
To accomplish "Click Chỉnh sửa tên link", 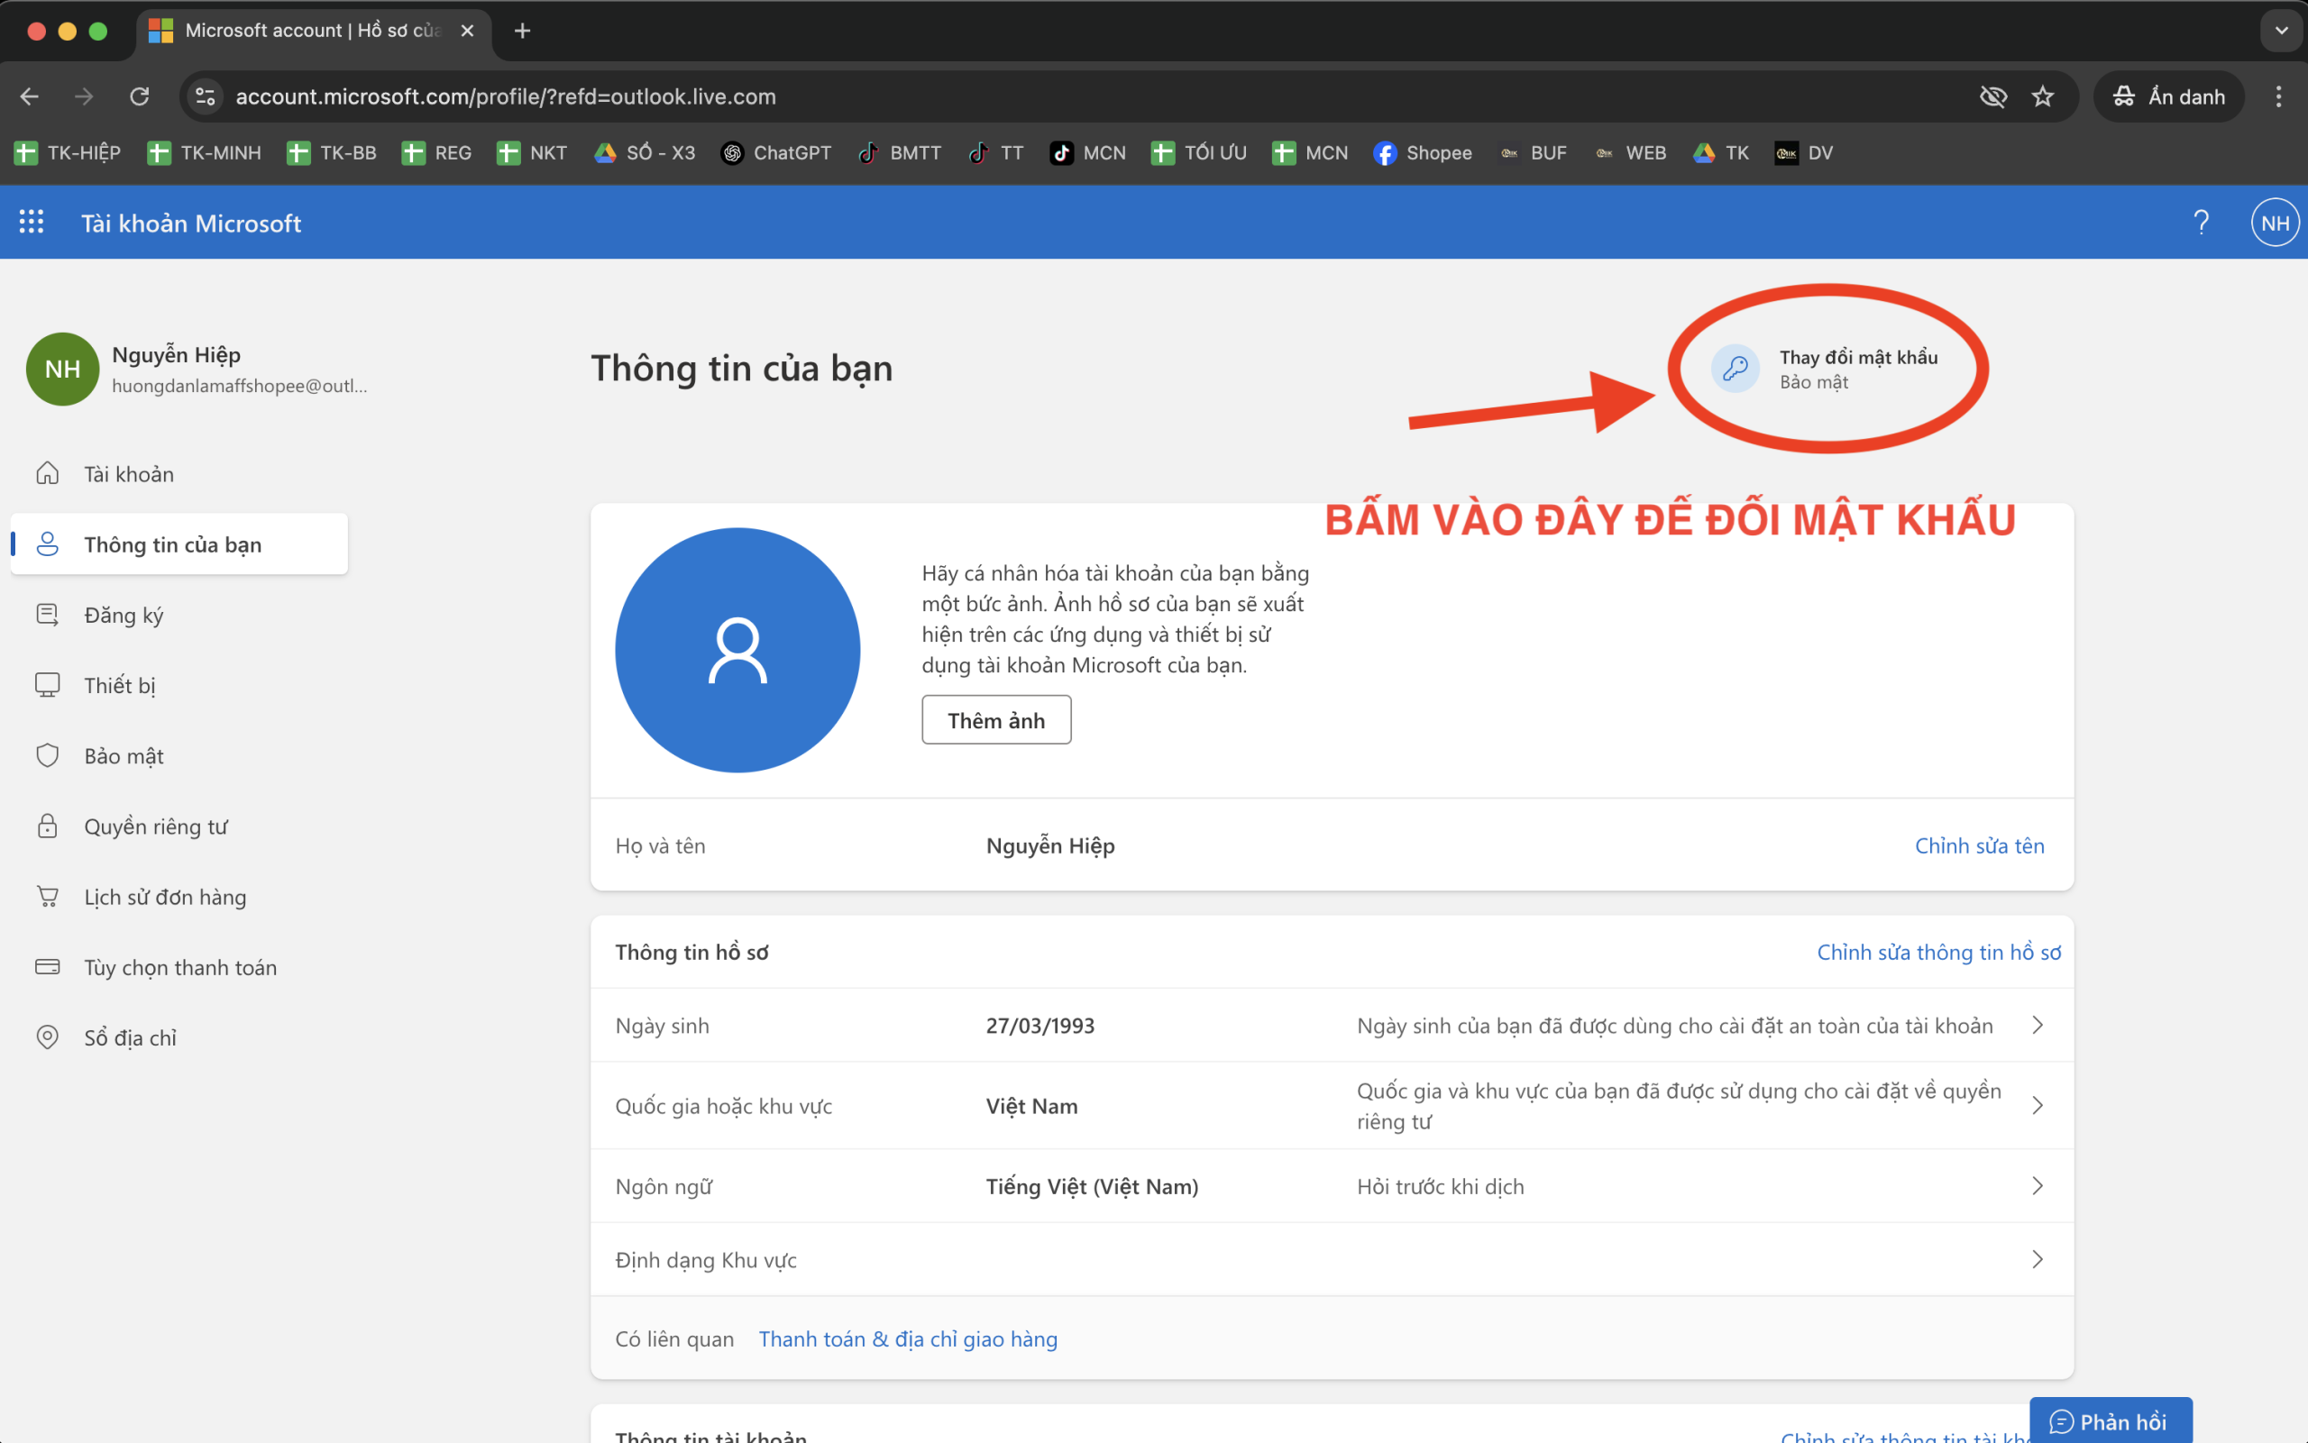I will [x=1979, y=845].
